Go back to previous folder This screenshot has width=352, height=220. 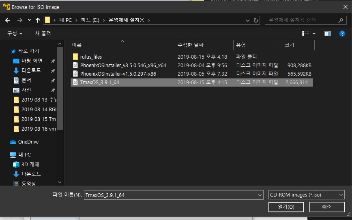click(8, 20)
